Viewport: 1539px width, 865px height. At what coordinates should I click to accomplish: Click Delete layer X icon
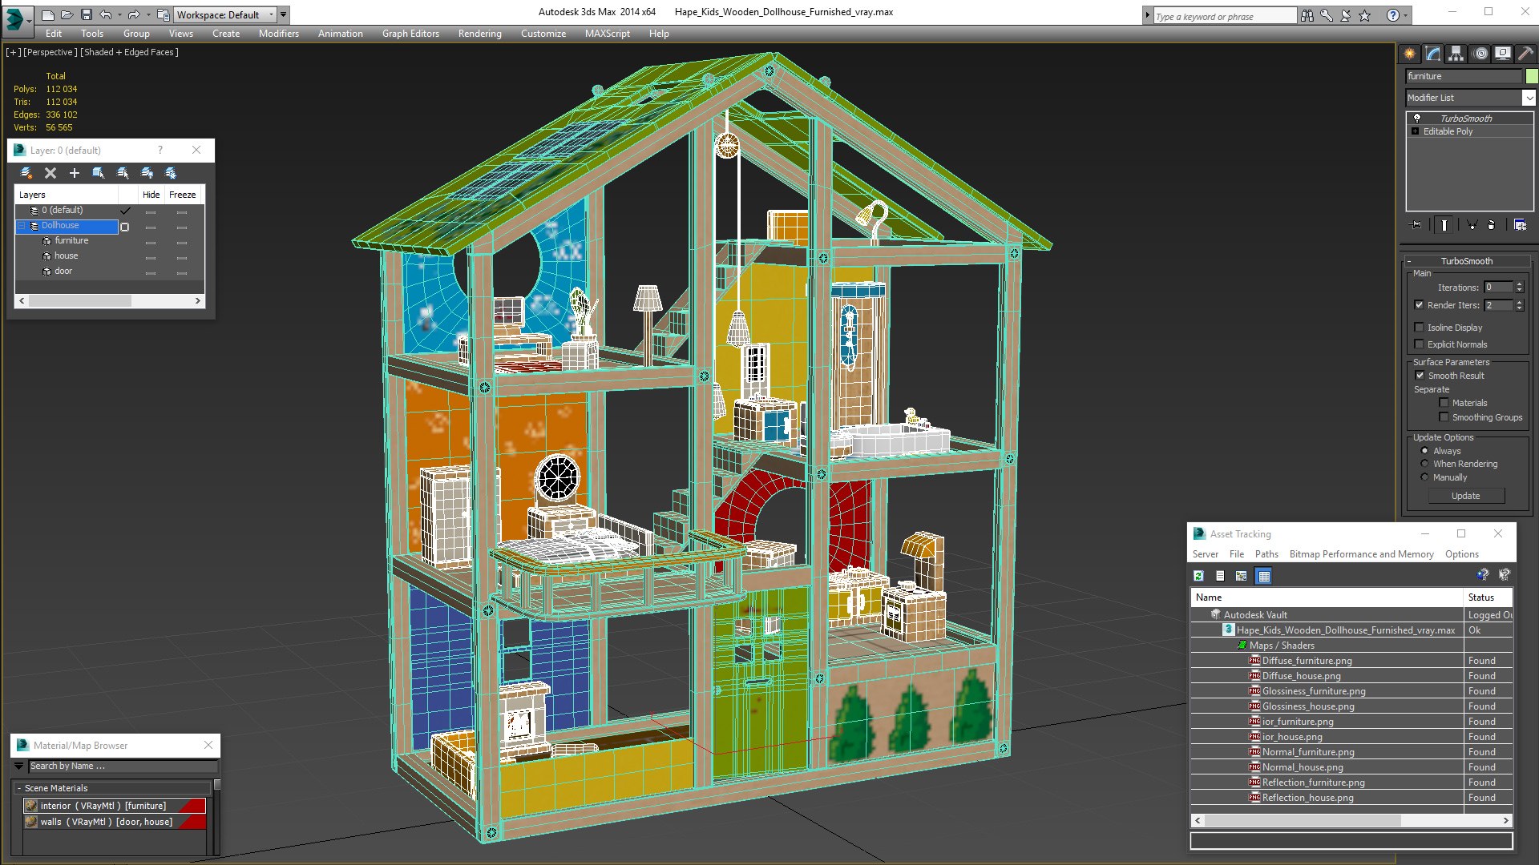coord(50,173)
